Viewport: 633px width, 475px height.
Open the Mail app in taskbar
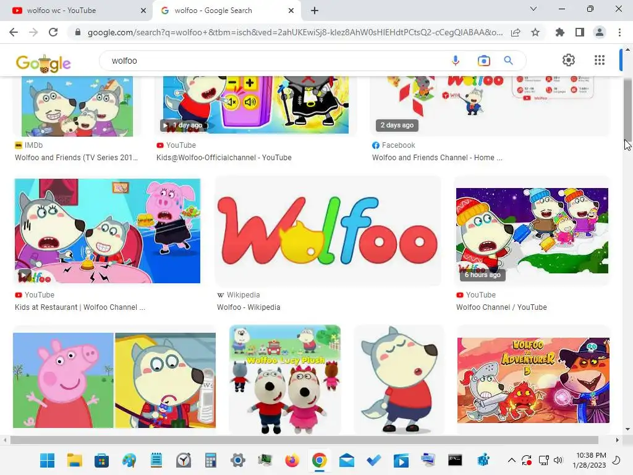347,460
